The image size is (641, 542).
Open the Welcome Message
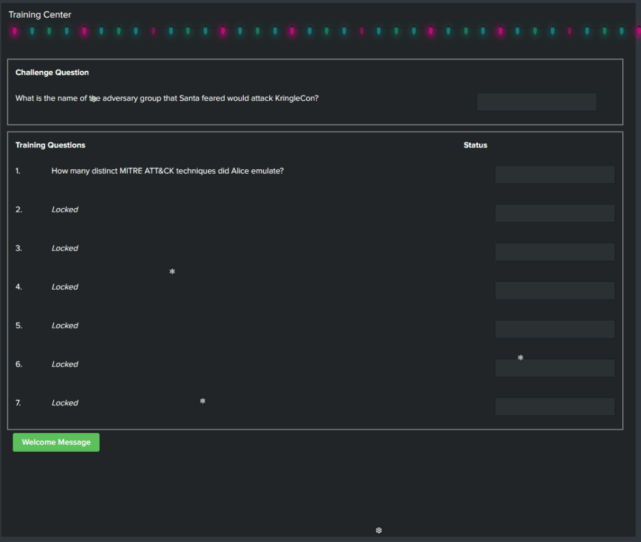[x=56, y=442]
